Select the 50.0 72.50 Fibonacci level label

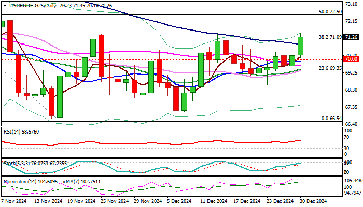[330, 12]
